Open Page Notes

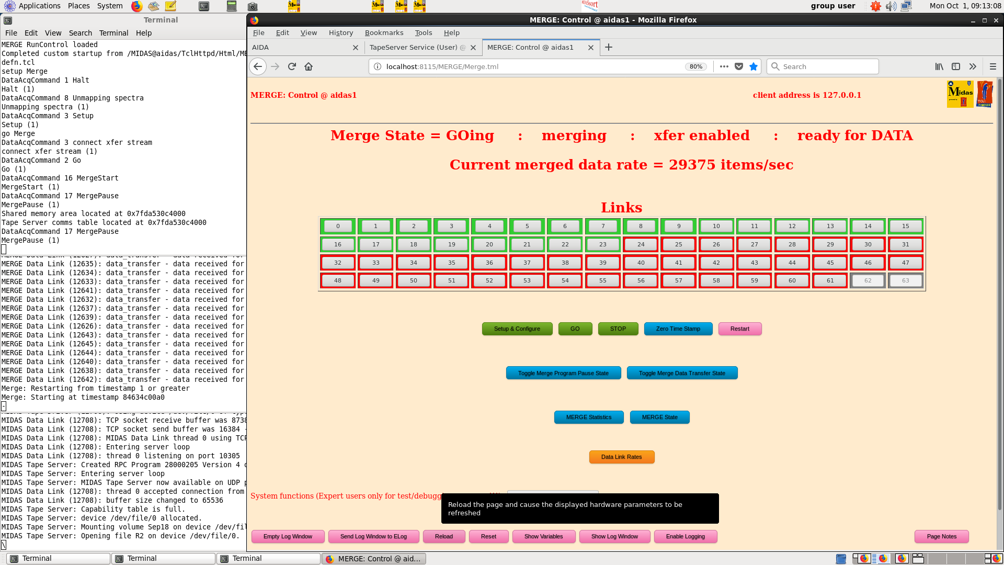point(942,536)
